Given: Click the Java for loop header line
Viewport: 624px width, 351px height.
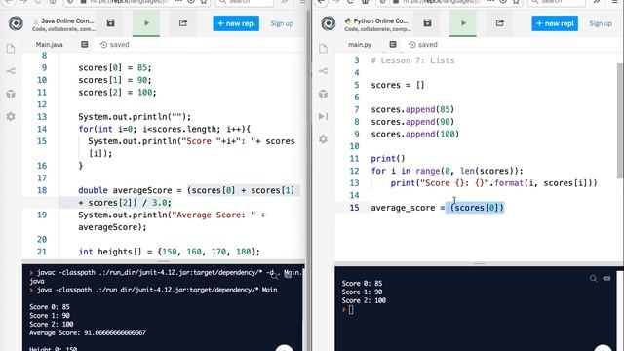Looking at the screenshot, I should click(x=165, y=129).
